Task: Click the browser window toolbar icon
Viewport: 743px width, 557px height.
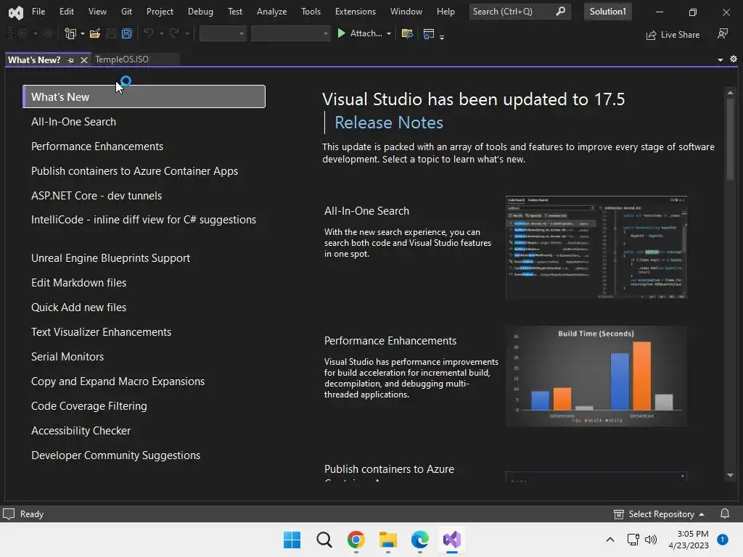Action: pyautogui.click(x=429, y=33)
